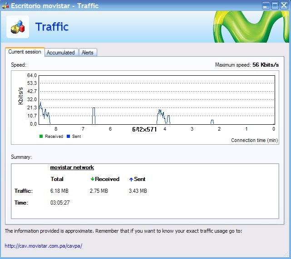This screenshot has width=291, height=259.
Task: Click the Received legend label under chart
Action: 54,137
